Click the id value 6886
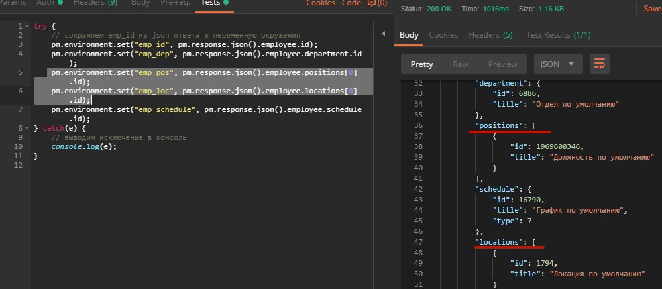This screenshot has height=289, width=662. pos(529,93)
